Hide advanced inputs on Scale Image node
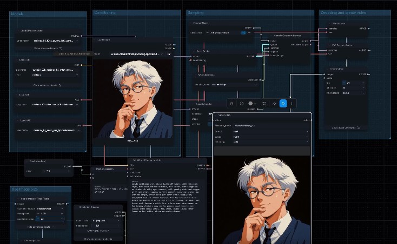Image resolution: width=397 pixels, height=244 pixels. (x=41, y=227)
